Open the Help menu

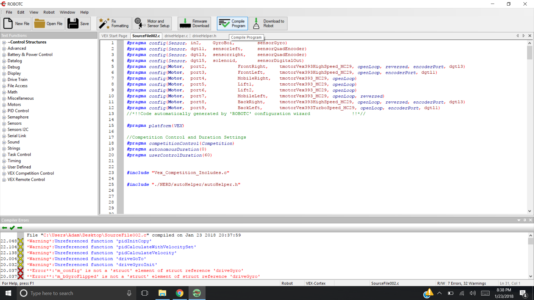click(x=84, y=12)
